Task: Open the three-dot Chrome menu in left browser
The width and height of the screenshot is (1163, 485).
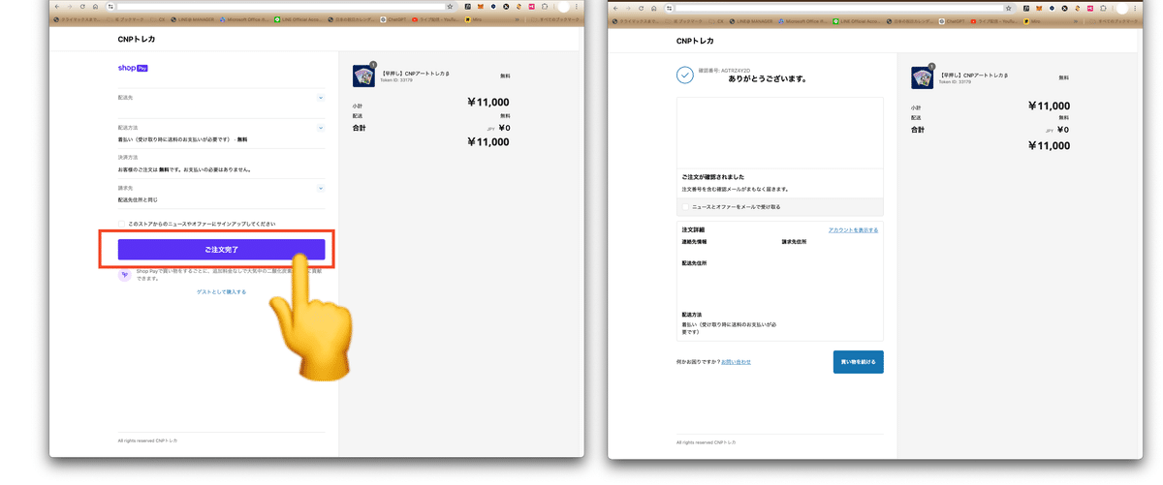Action: (577, 7)
